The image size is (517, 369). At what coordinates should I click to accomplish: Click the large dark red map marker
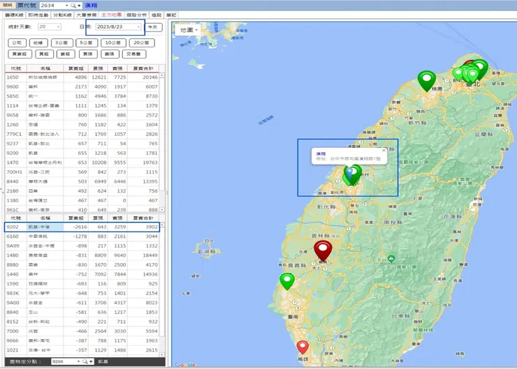coord(322,249)
